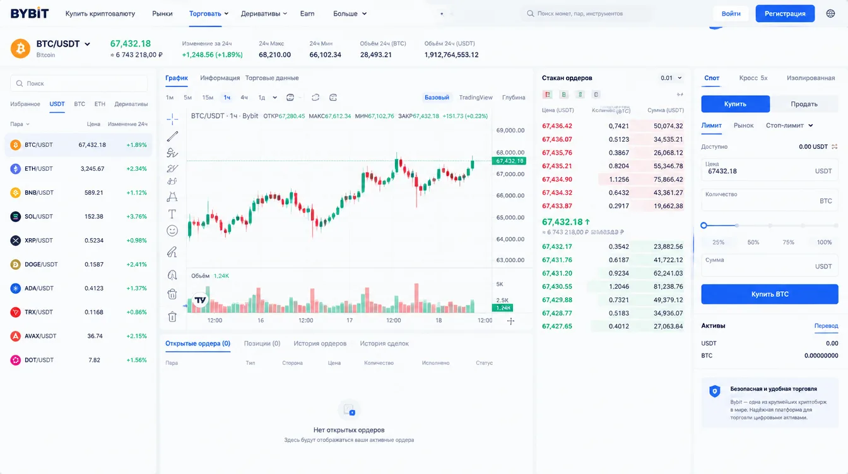Click the red-and-green order book view icon
The height and width of the screenshot is (474, 848).
tap(548, 95)
